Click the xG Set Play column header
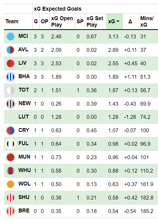The height and width of the screenshot is (220, 158). pyautogui.click(x=95, y=22)
